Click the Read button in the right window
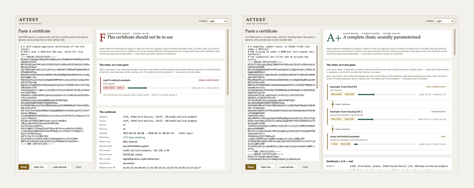Screen dimensions: 474x188 pos(251,167)
